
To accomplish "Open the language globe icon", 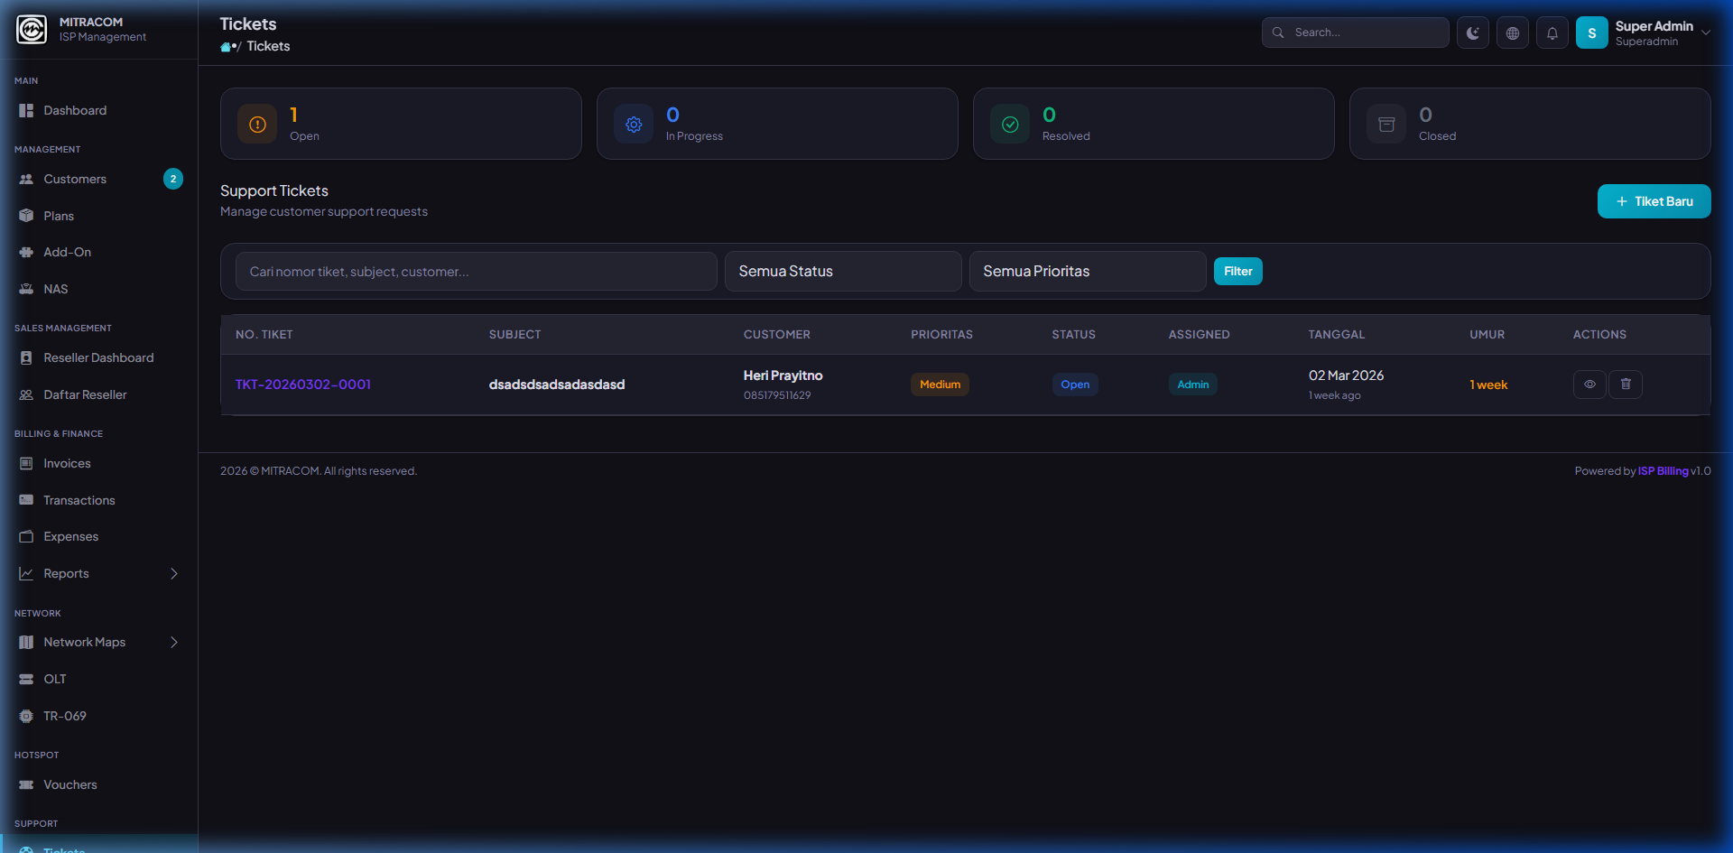I will (1512, 33).
